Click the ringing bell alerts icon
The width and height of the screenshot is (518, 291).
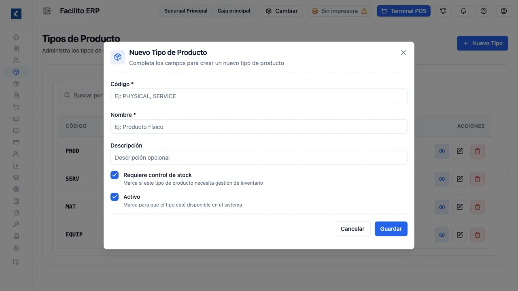tap(443, 11)
